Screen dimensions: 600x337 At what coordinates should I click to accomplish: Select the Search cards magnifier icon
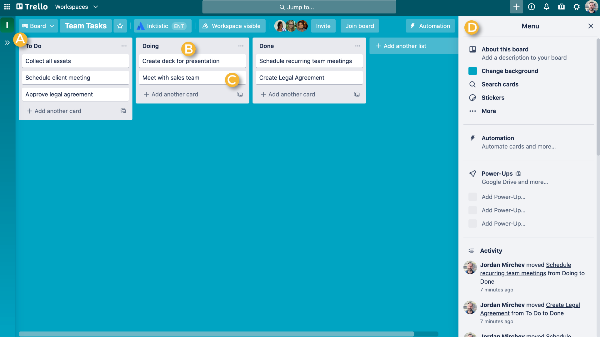473,84
